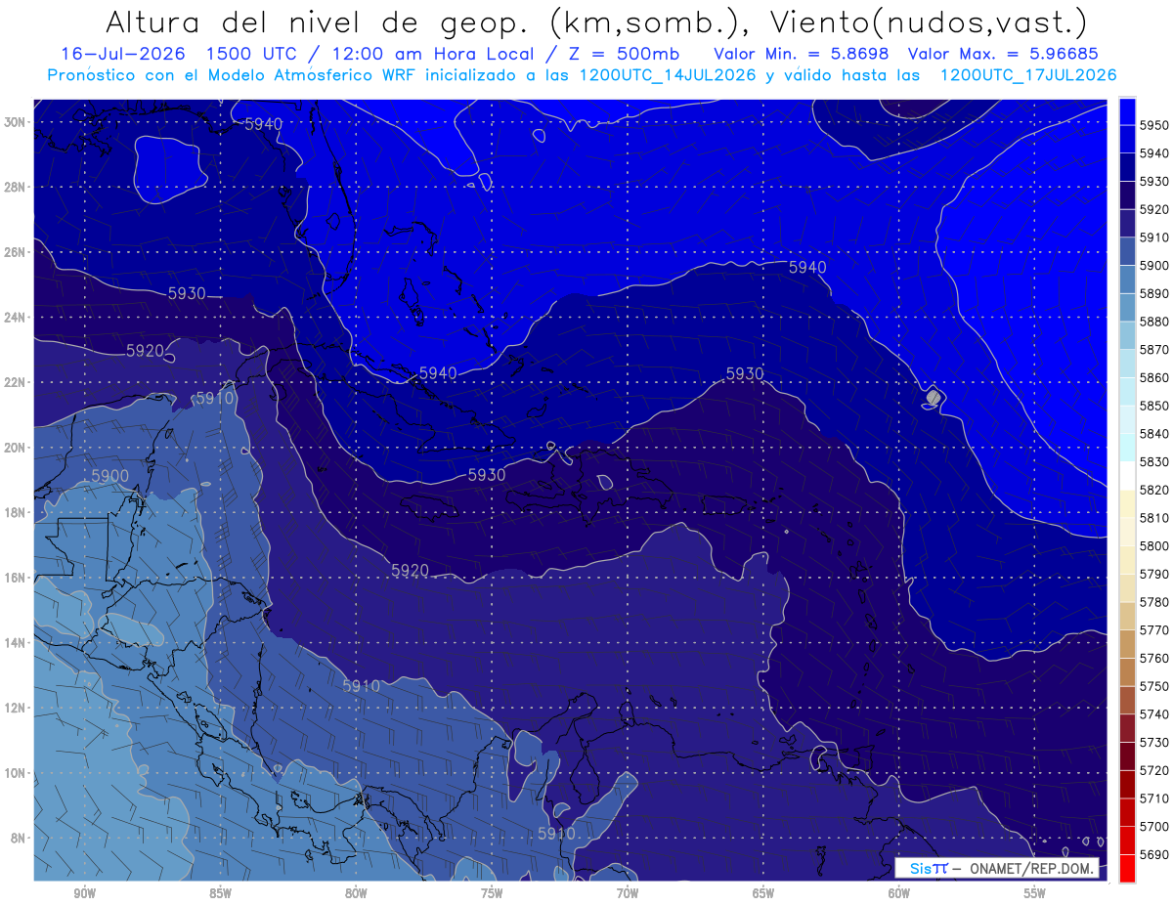This screenshot has width=1173, height=906.
Task: Click the 26N latitude axis label
Action: [15, 251]
